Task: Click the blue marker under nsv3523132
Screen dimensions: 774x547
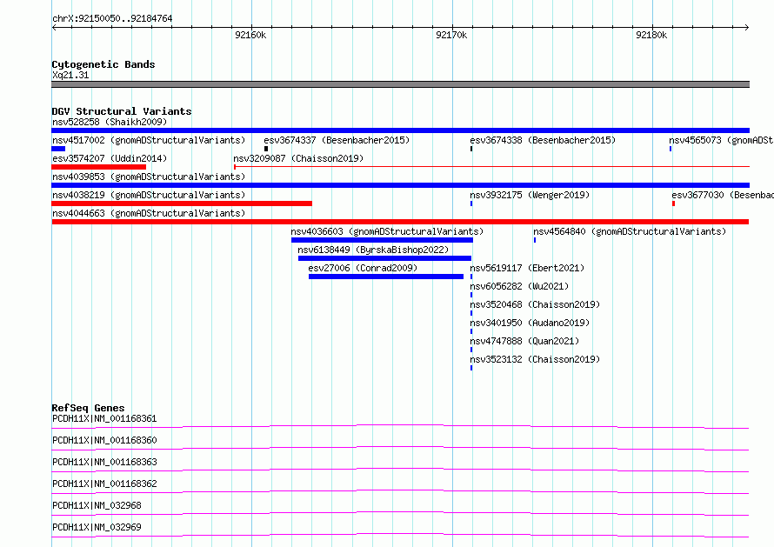Action: coord(471,368)
